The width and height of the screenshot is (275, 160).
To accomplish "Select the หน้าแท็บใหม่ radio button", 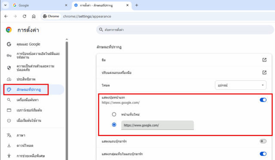I will click(x=114, y=114).
